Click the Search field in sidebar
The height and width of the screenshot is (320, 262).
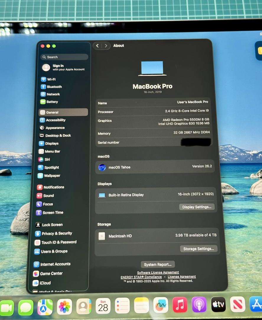click(64, 57)
